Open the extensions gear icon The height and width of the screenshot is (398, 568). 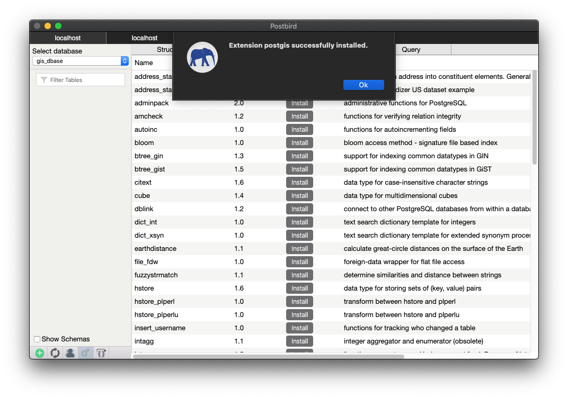click(85, 353)
